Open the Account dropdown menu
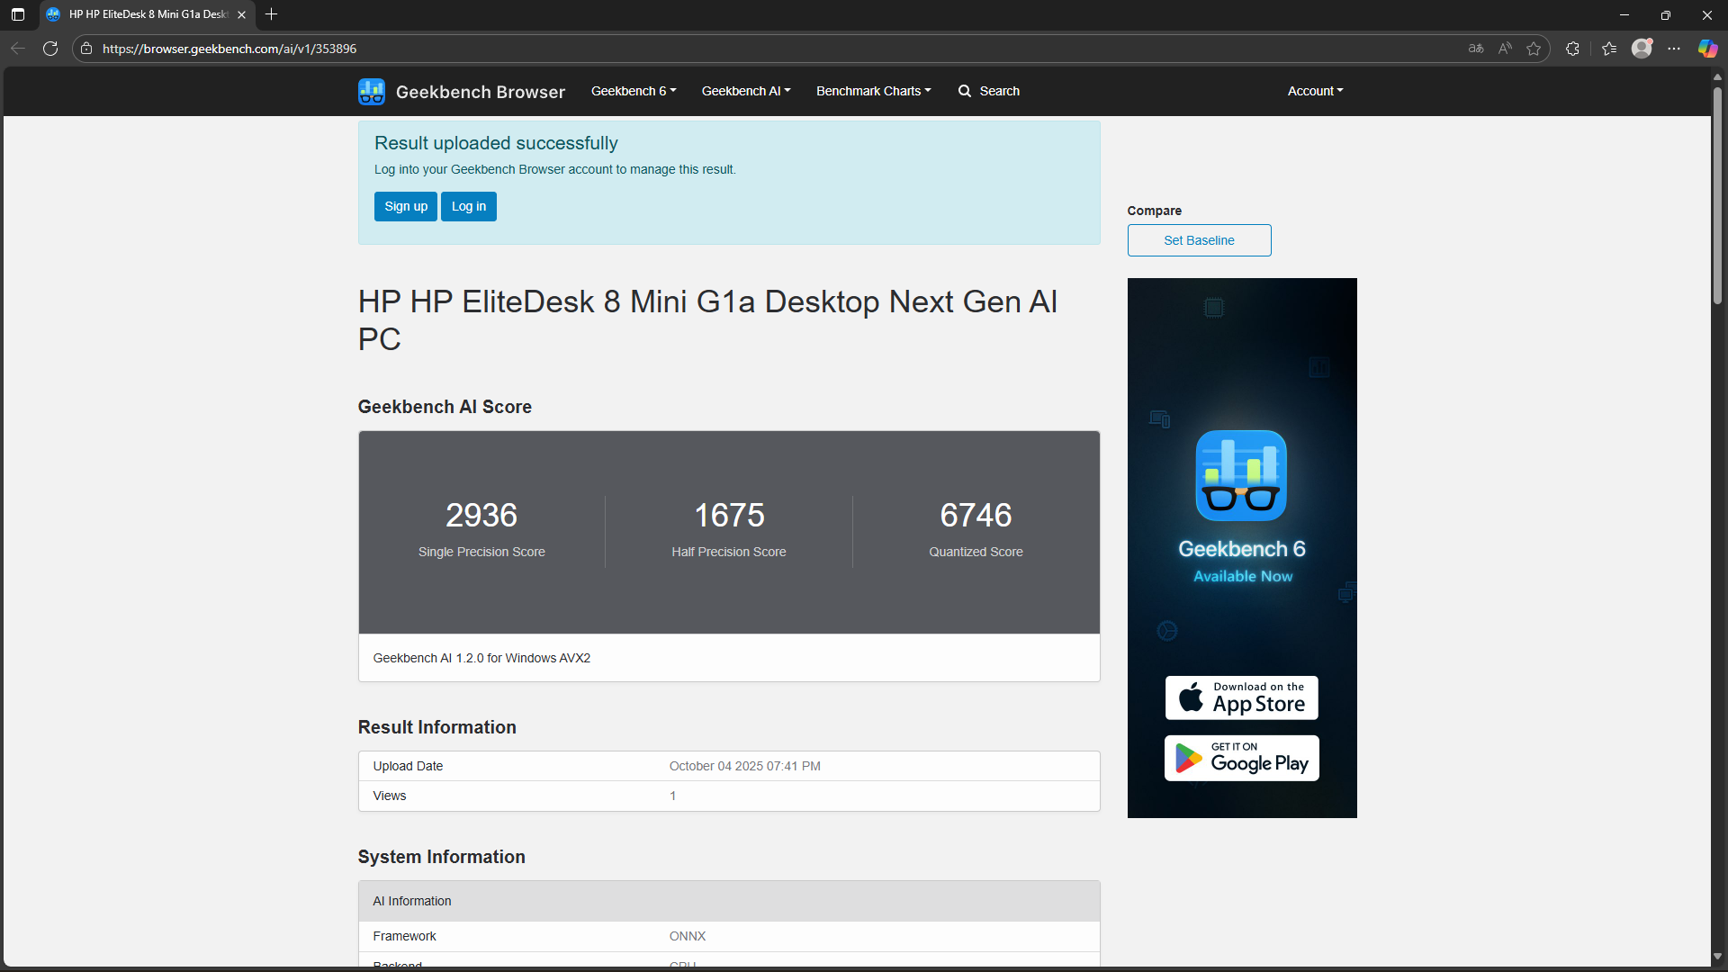The height and width of the screenshot is (972, 1728). click(1315, 91)
